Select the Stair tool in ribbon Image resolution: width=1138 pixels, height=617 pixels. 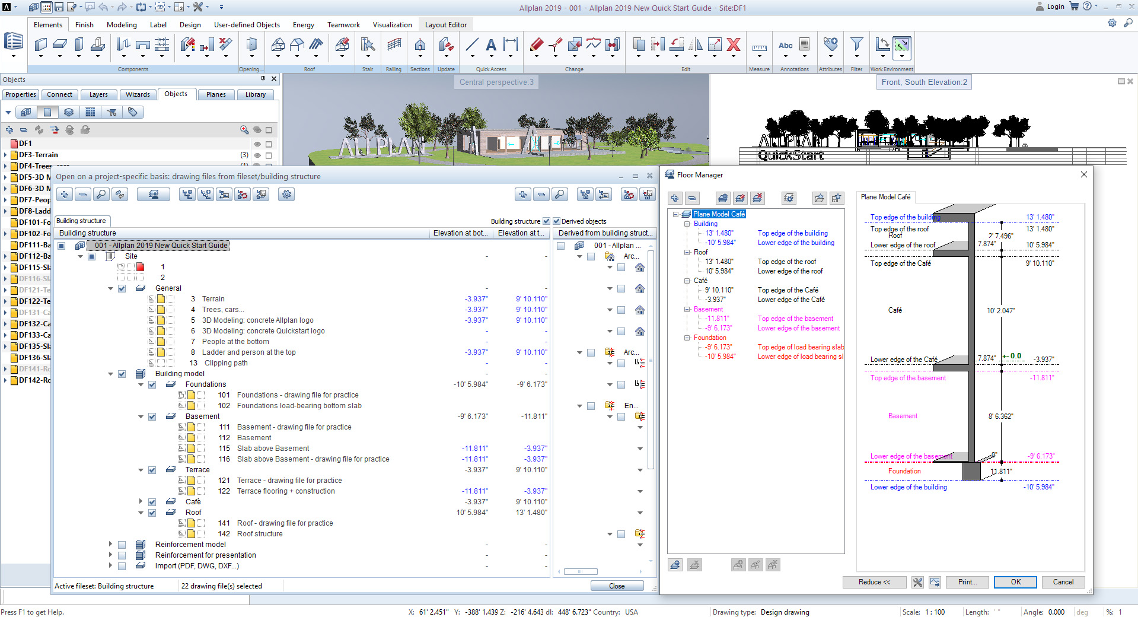tap(368, 45)
